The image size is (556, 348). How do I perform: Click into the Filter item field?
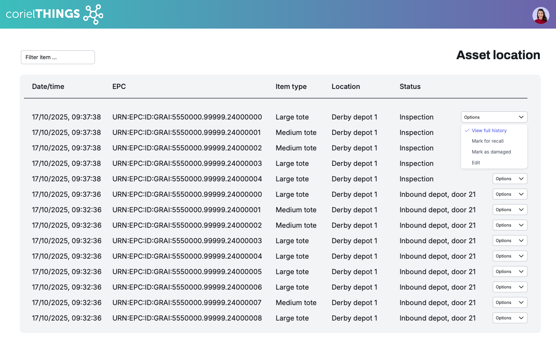tap(58, 57)
